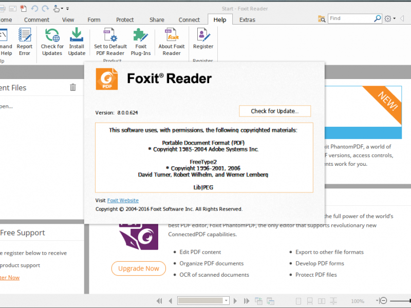Click the Register Now link

point(10,277)
